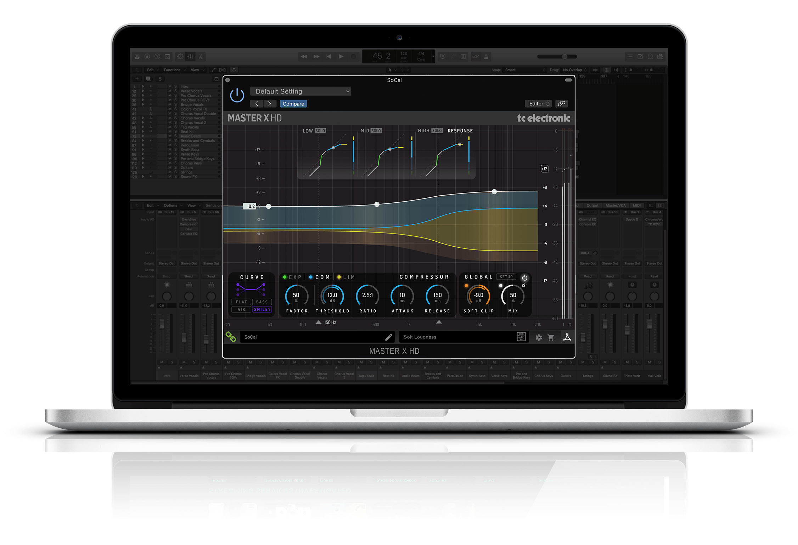Open the pointer tool menu dropdown

[x=392, y=70]
